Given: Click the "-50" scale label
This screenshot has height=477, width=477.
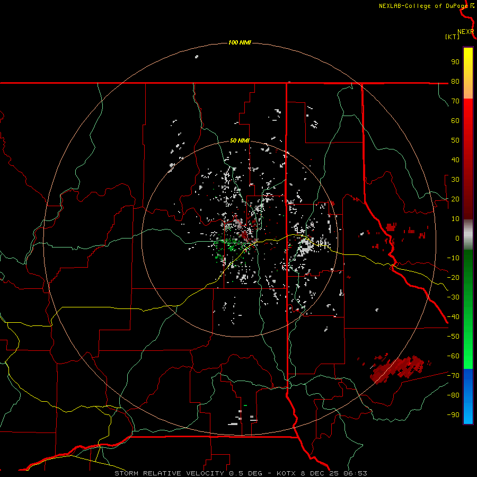Looking at the screenshot, I should (453, 337).
